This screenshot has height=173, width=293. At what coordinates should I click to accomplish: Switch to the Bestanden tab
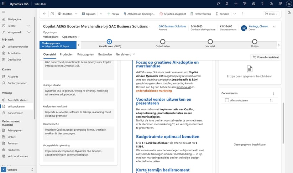(x=105, y=54)
